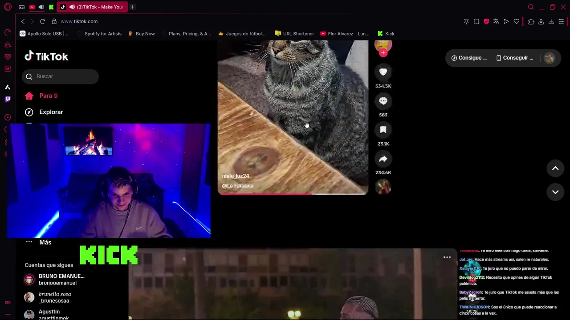Take a snapshot with the capture icon

click(x=476, y=21)
